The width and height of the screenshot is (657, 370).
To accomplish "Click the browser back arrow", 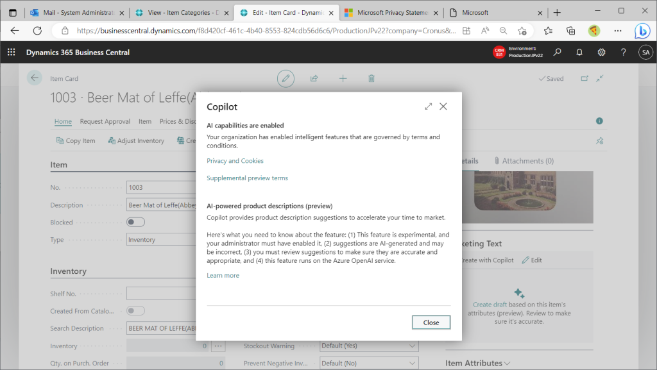I will coord(15,31).
